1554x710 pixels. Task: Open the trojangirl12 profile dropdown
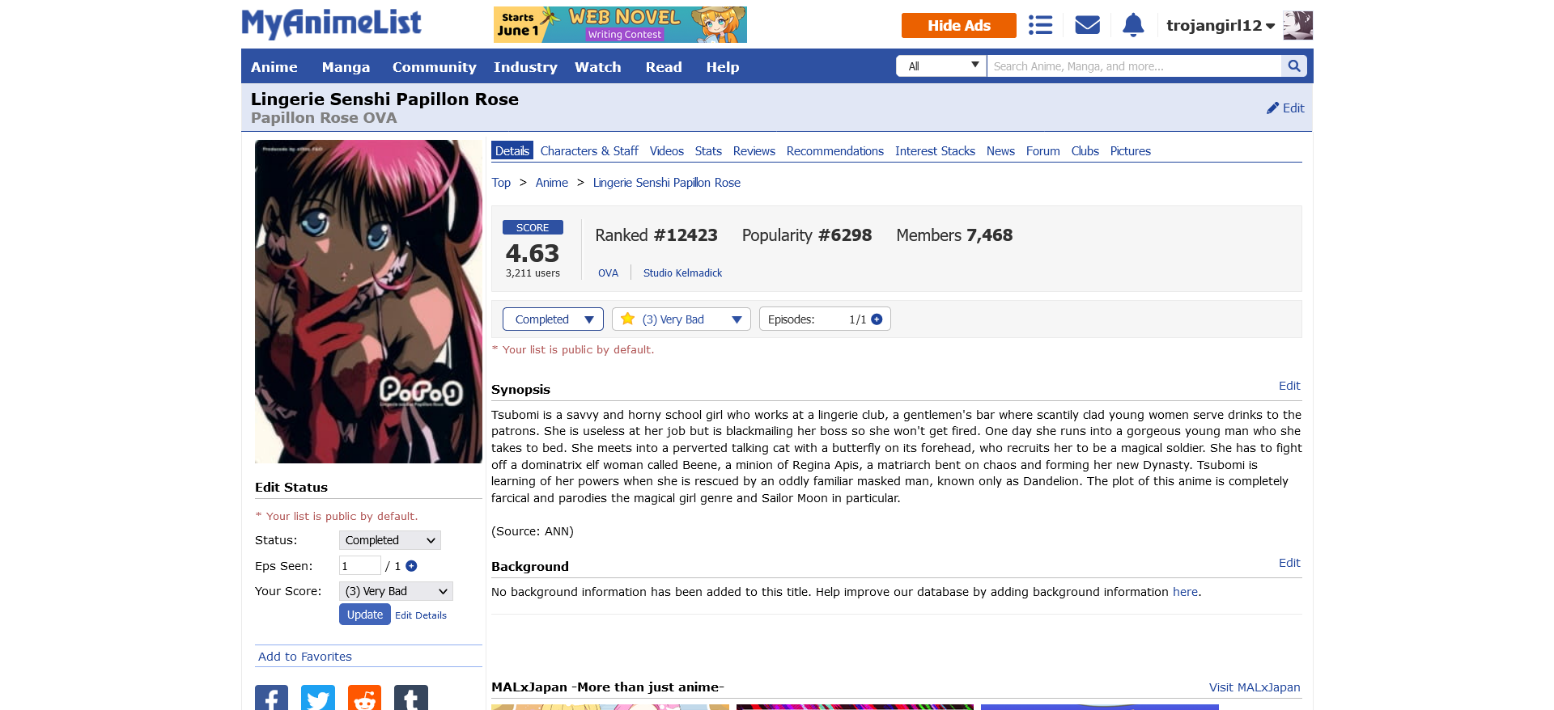pos(1221,26)
